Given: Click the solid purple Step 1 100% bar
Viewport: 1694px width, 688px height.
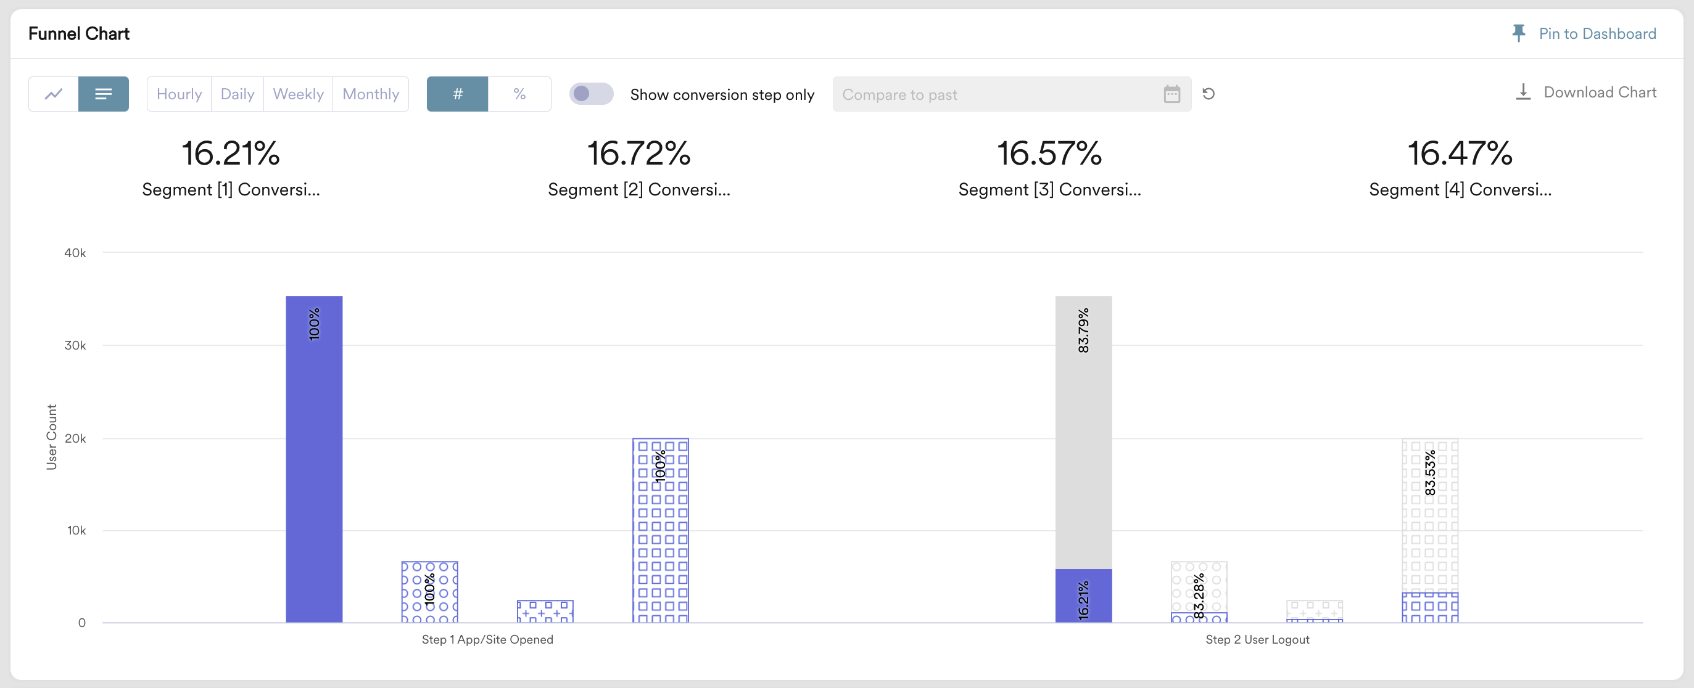Looking at the screenshot, I should coord(315,460).
